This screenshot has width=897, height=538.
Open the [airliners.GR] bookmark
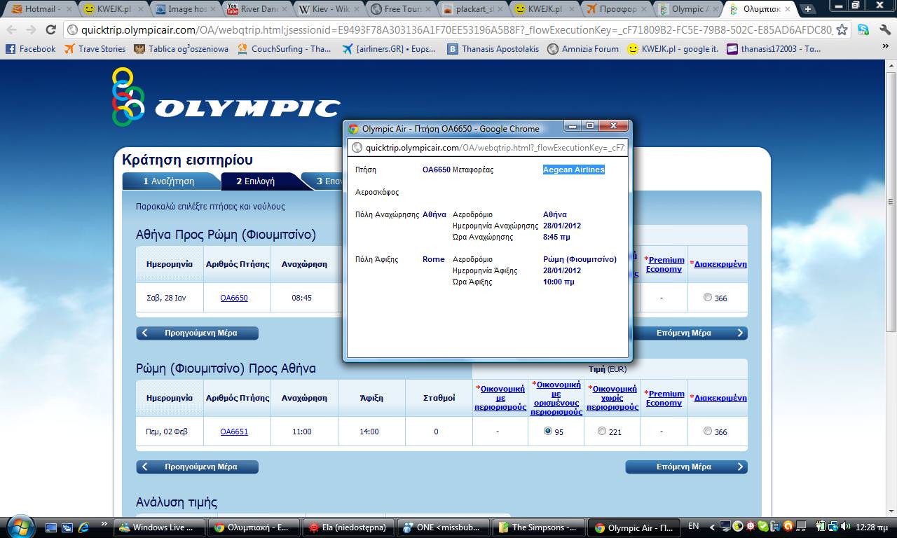[389, 49]
